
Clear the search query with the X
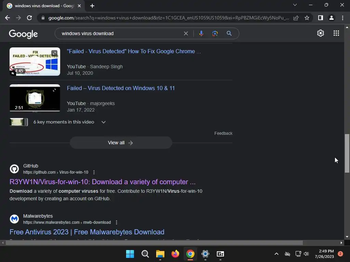[x=186, y=33]
